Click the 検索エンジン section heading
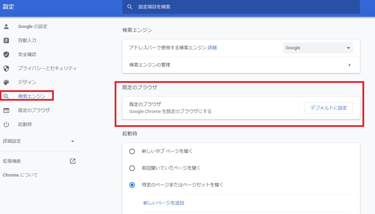The width and height of the screenshot is (375, 214). pyautogui.click(x=137, y=30)
